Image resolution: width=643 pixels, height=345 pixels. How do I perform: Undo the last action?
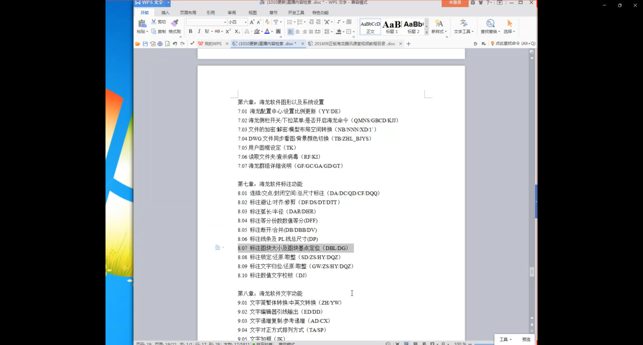tap(175, 44)
